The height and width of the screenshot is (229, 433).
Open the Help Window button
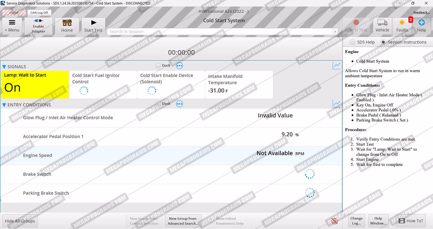pos(378,221)
